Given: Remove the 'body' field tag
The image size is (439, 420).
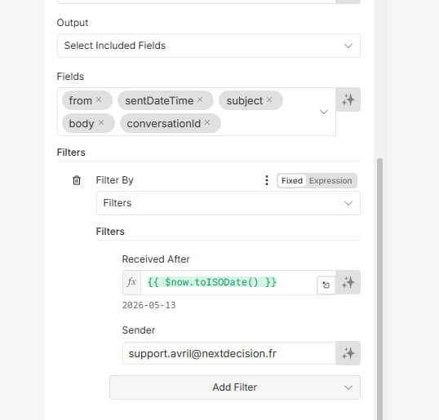Looking at the screenshot, I should pyautogui.click(x=101, y=122).
